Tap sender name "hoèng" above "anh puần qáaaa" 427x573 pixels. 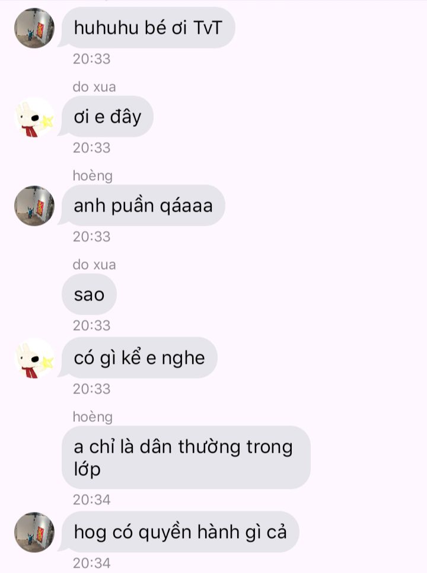93,175
